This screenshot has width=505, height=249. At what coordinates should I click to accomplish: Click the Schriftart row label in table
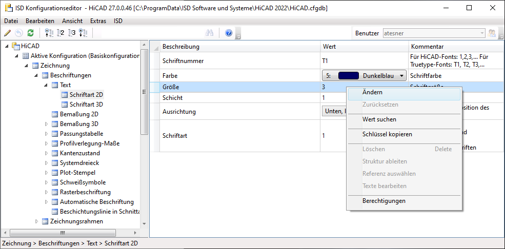[x=175, y=136]
